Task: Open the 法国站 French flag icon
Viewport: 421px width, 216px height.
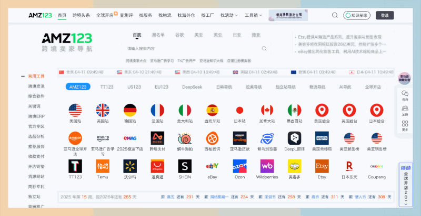Action: click(157, 110)
